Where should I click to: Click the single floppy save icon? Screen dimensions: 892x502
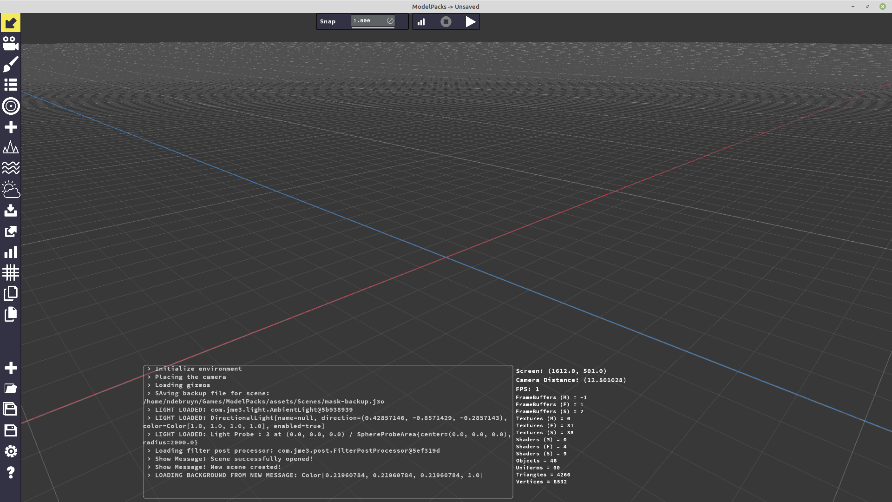click(10, 430)
